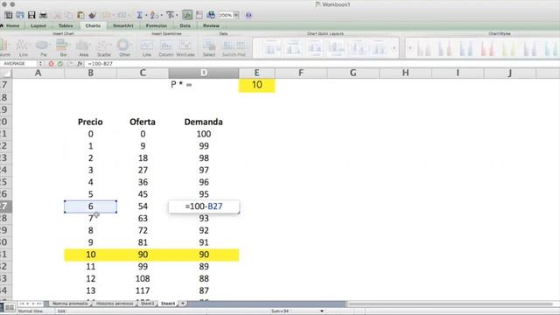560x315 pixels.
Task: Click the Filter funnel icon
Action: pyautogui.click(x=170, y=15)
